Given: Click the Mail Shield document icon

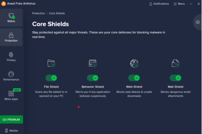Looking at the screenshot, I should pyautogui.click(x=175, y=63).
